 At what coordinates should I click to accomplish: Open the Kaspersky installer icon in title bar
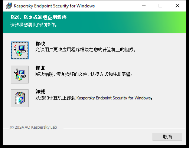pos(9,6)
